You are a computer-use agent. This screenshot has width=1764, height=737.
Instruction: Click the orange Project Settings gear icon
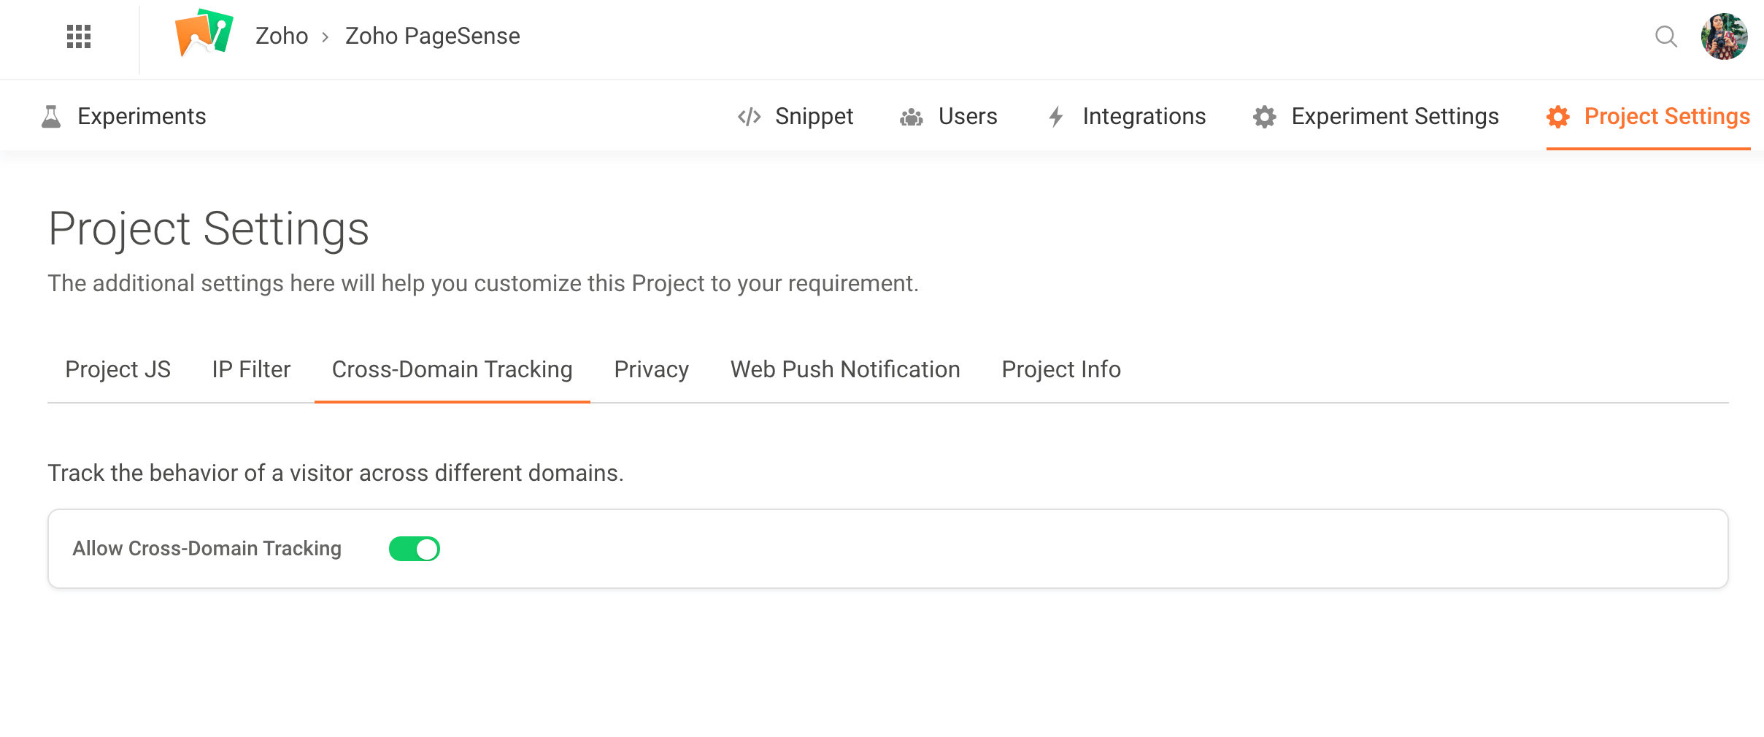[1557, 117]
